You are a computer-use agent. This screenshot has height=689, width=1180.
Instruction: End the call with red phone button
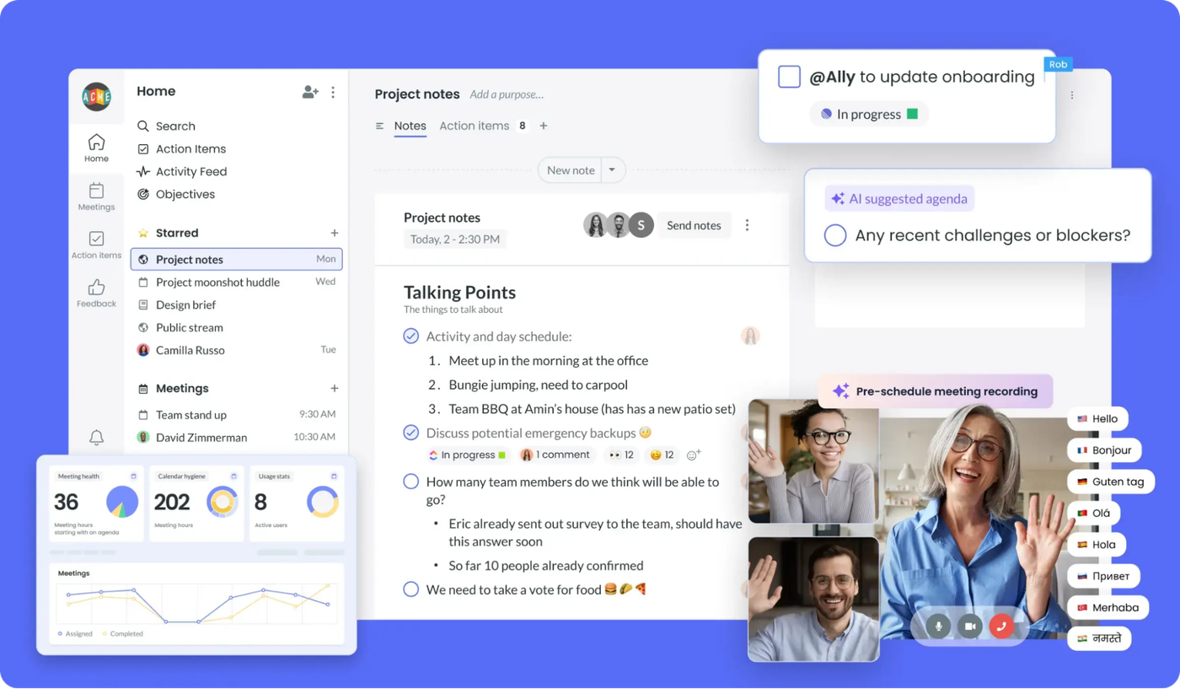click(1000, 626)
